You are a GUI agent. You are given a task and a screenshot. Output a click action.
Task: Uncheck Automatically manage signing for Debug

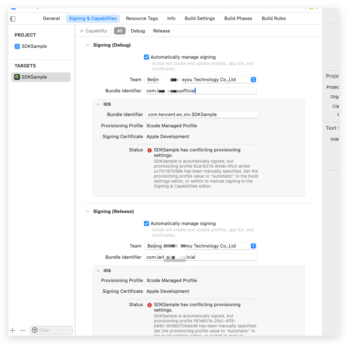146,57
